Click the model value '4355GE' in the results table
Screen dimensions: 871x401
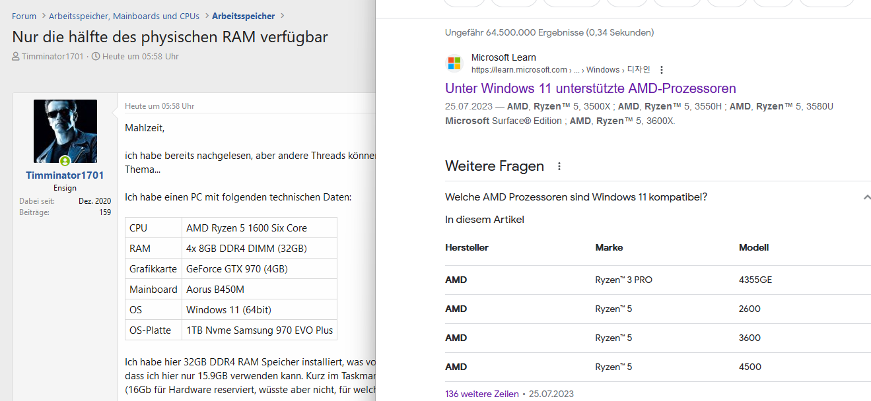click(755, 280)
